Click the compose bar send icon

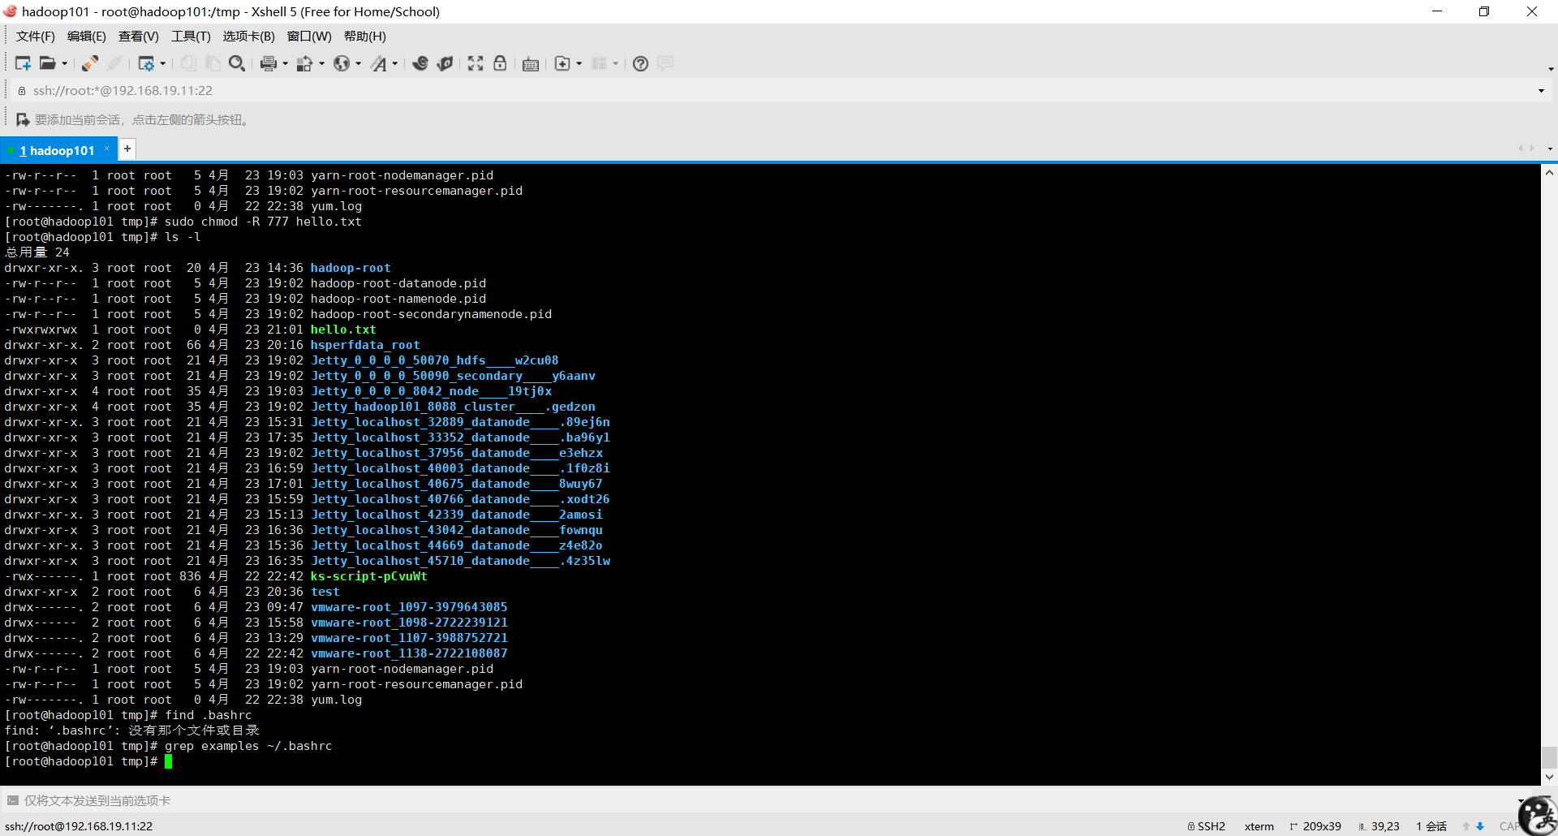(x=12, y=800)
